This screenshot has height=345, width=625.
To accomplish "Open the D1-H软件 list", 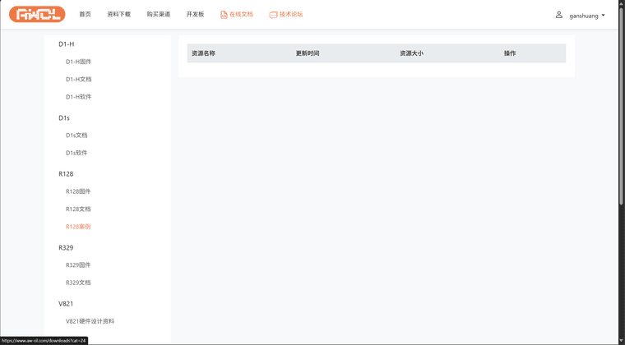I will [x=78, y=97].
